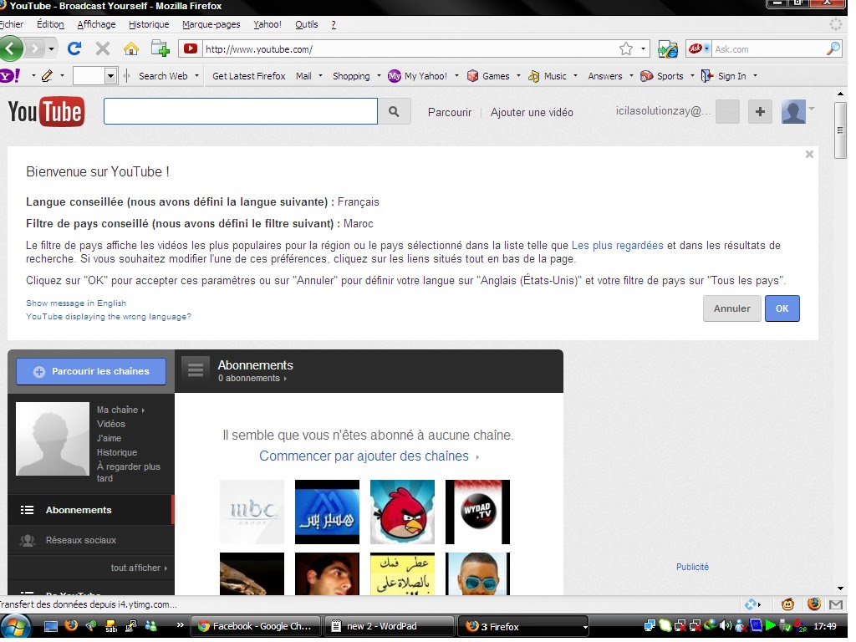This screenshot has width=856, height=642.
Task: Click the YouTube search magnifier button
Action: (394, 111)
